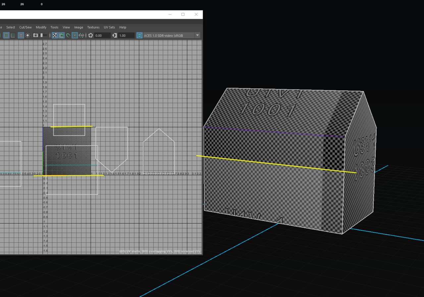Maximize the UV Editor window
Viewport: 424px width, 297px height.
point(183,15)
